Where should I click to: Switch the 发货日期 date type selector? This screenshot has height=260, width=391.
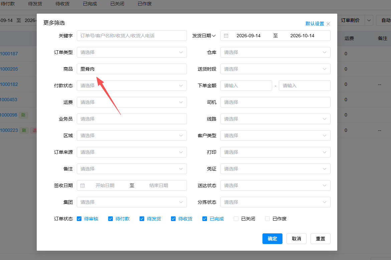(204, 36)
